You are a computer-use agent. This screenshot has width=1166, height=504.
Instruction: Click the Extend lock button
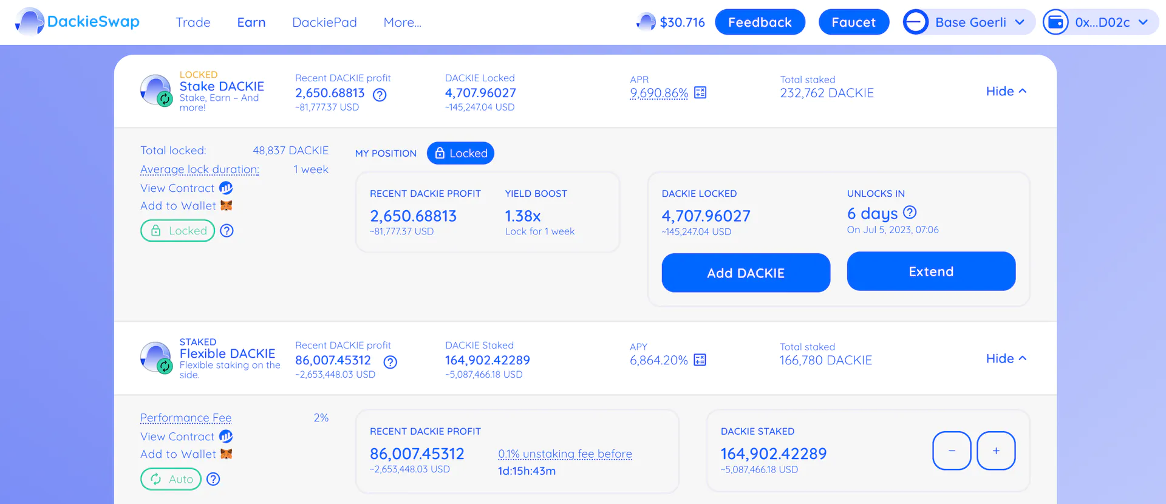pyautogui.click(x=931, y=271)
